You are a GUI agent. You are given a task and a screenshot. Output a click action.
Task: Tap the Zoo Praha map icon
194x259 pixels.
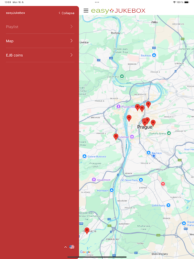122,76
